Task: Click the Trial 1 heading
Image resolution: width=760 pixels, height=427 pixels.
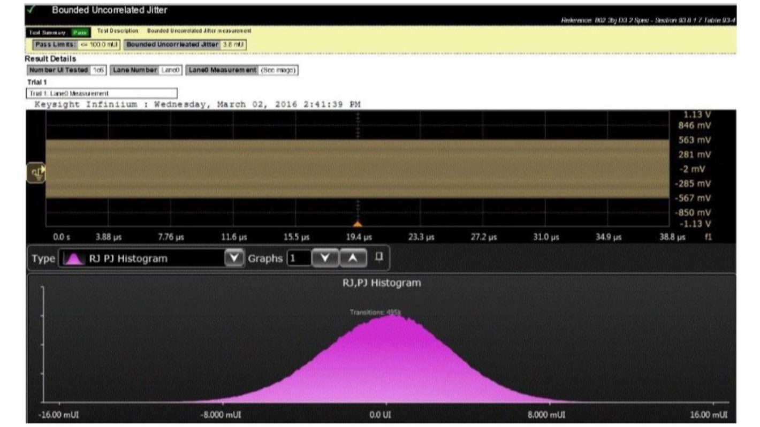Action: pos(37,82)
